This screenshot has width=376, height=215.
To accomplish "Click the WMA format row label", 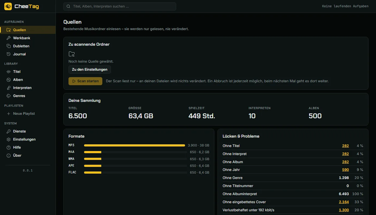I will tap(71, 159).
